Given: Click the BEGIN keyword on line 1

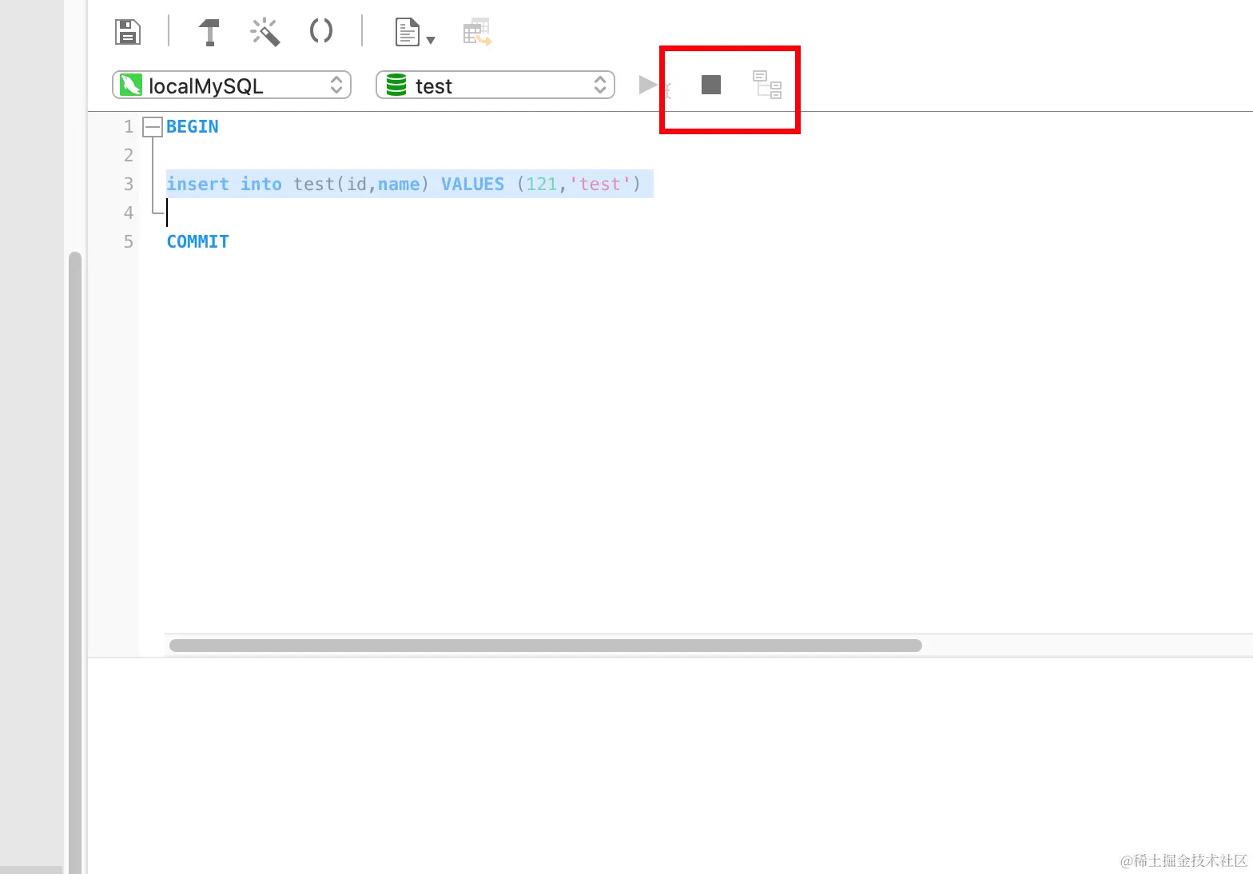Looking at the screenshot, I should click(x=193, y=126).
